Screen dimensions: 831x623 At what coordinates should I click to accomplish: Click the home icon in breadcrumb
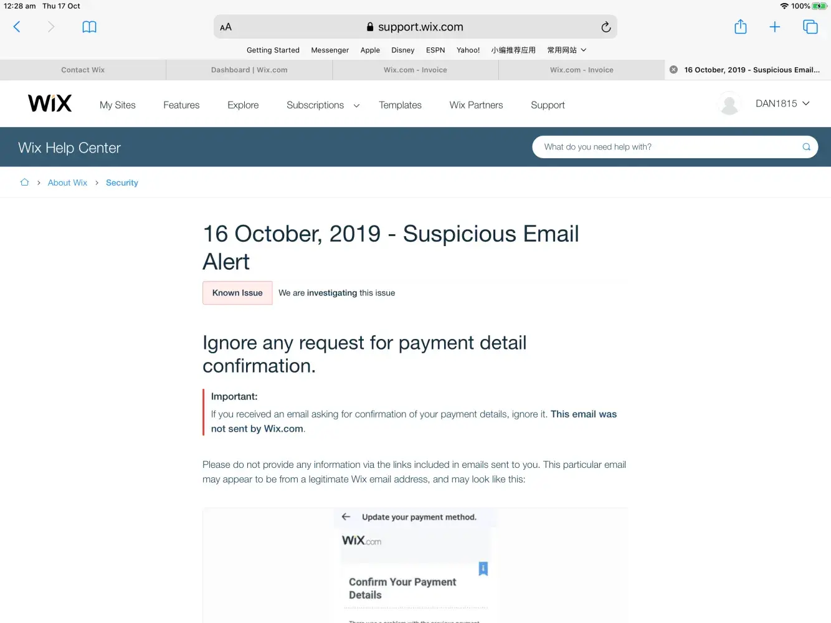pyautogui.click(x=24, y=183)
